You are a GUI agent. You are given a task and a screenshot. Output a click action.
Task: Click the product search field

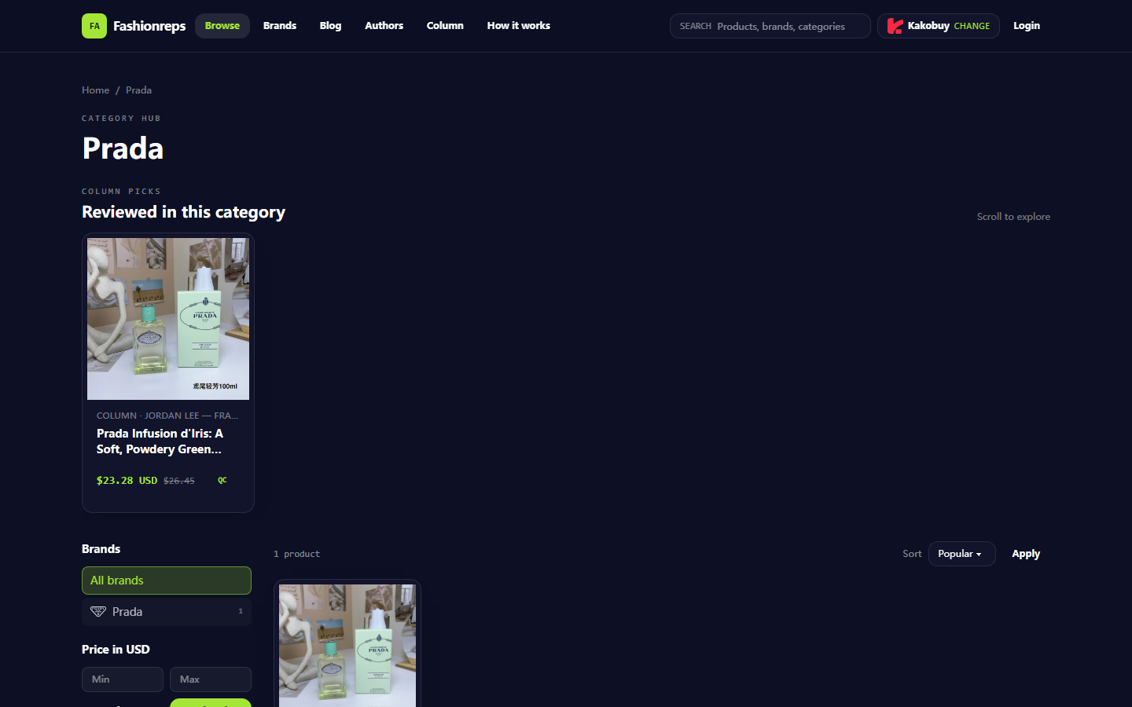pos(770,26)
